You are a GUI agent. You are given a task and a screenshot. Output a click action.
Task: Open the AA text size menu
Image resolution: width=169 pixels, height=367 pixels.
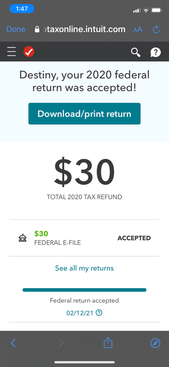pyautogui.click(x=138, y=29)
